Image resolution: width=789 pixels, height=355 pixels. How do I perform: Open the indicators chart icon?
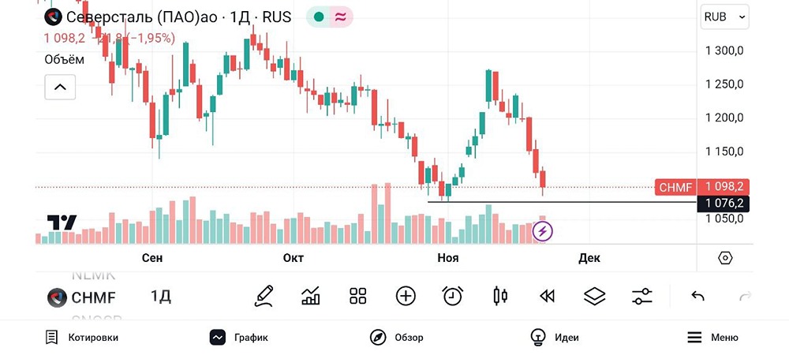tap(311, 297)
